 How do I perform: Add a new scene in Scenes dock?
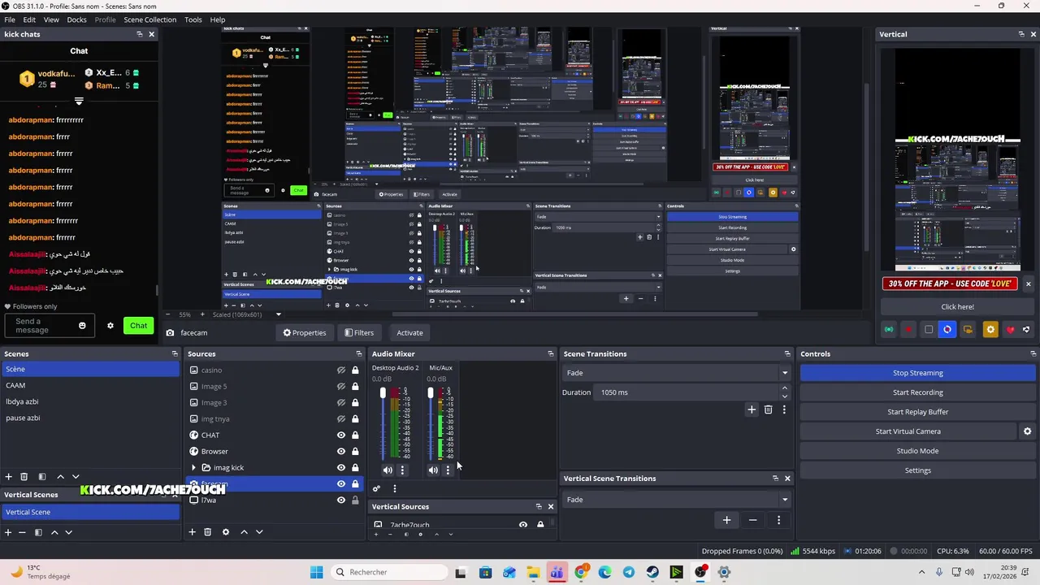[x=8, y=477]
